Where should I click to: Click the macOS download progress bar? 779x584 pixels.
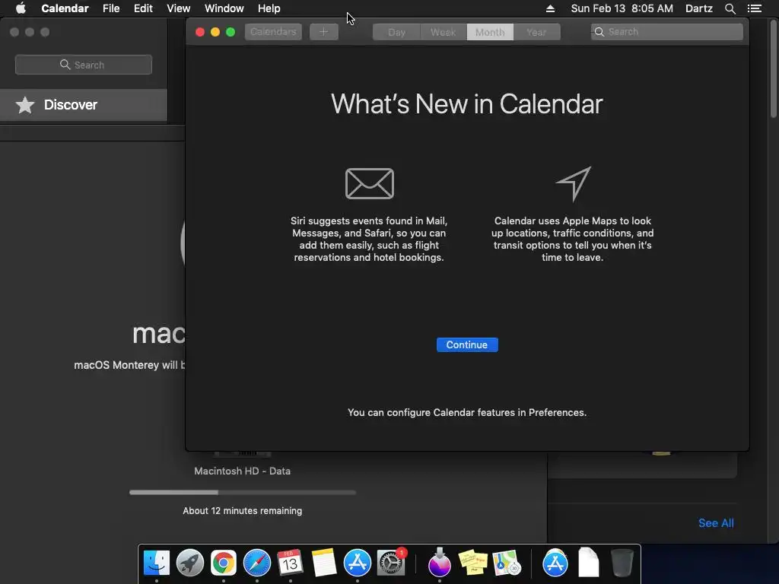click(x=243, y=493)
